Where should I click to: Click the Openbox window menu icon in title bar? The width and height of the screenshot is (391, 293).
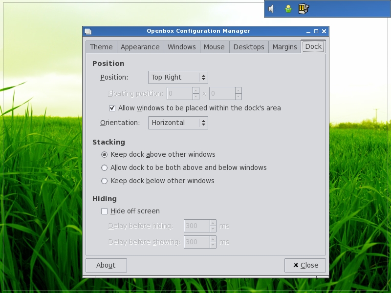click(88, 31)
